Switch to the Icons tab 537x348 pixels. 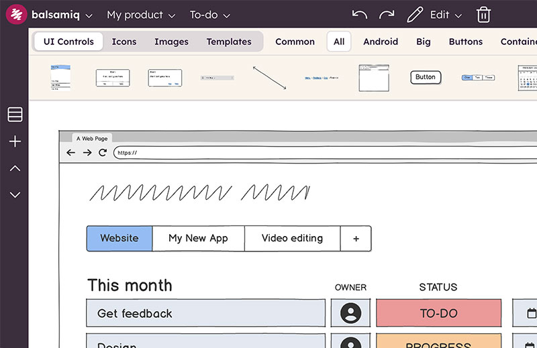pos(124,42)
